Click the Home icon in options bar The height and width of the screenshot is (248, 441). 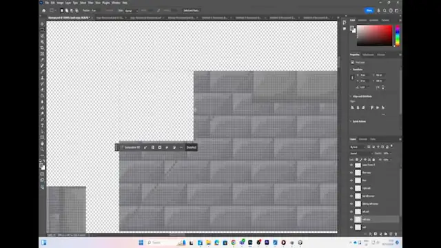point(44,10)
